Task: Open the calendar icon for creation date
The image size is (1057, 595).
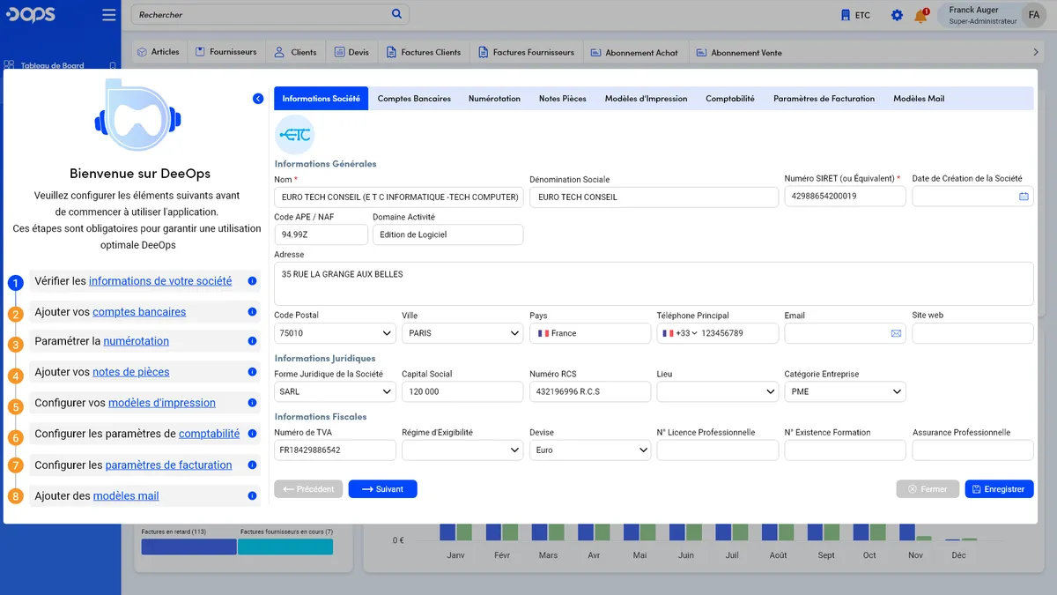Action: point(1024,197)
